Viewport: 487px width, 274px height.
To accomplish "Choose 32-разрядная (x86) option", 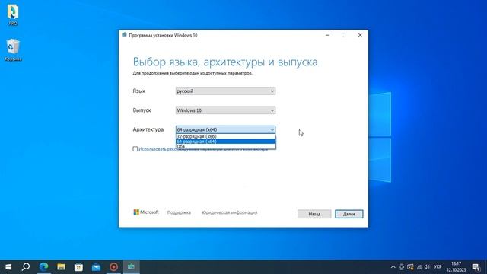I will 225,136.
